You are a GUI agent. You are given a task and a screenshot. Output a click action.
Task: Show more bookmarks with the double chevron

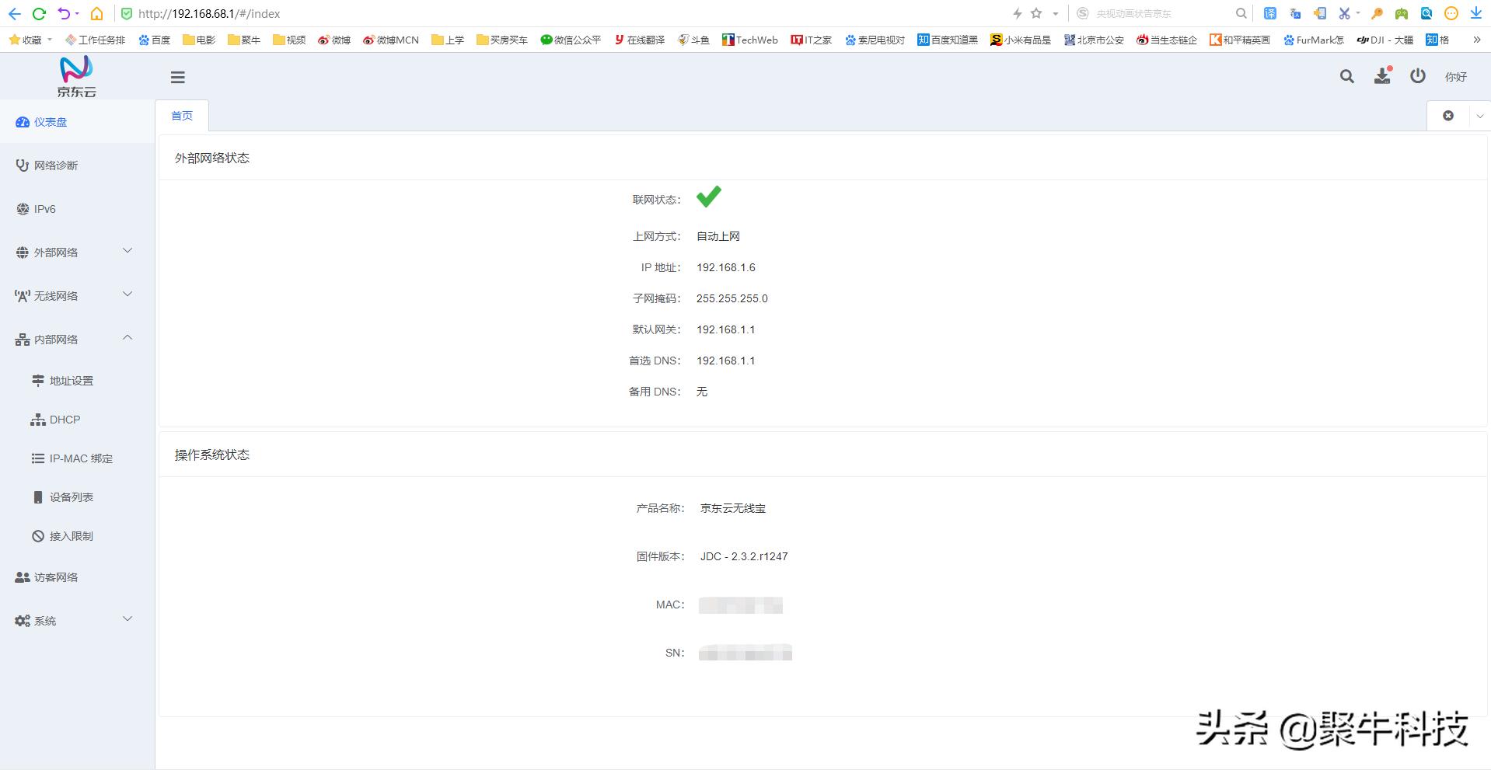(x=1477, y=40)
